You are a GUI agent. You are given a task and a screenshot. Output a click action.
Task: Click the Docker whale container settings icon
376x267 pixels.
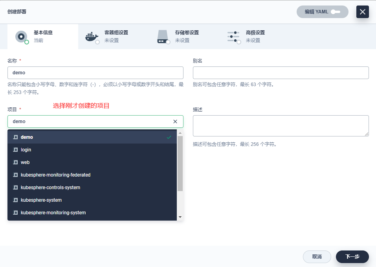92,37
